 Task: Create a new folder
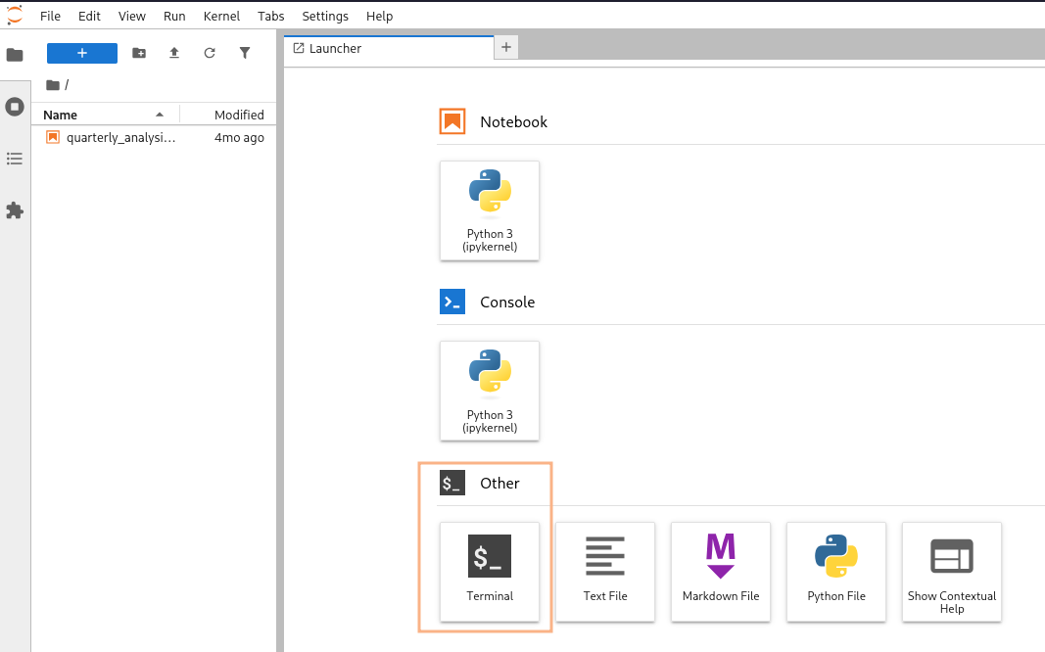139,53
